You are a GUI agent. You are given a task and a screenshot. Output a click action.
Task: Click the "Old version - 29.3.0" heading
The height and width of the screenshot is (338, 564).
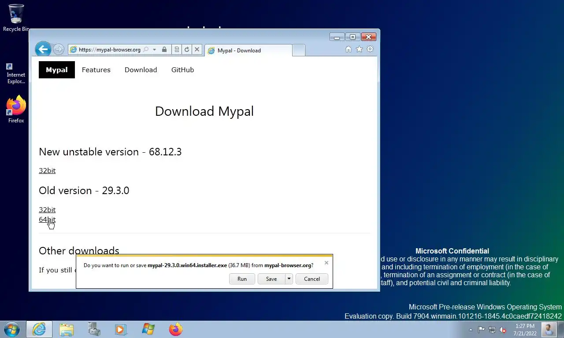click(84, 191)
